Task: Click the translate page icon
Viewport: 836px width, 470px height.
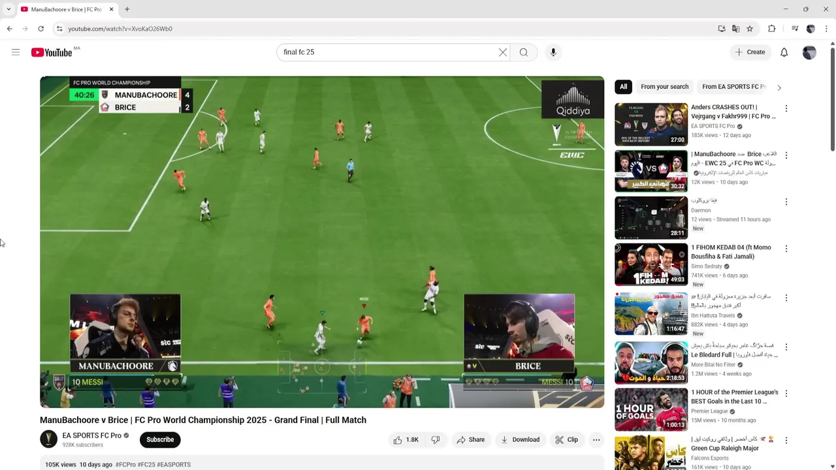Action: point(735,29)
